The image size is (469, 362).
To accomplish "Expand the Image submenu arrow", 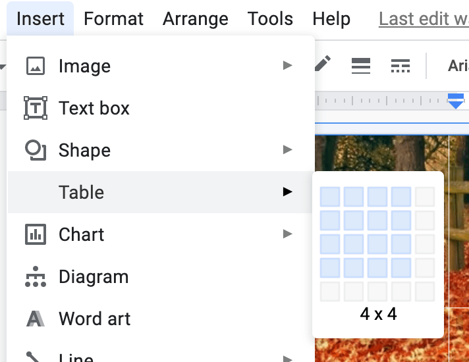I will [x=287, y=66].
